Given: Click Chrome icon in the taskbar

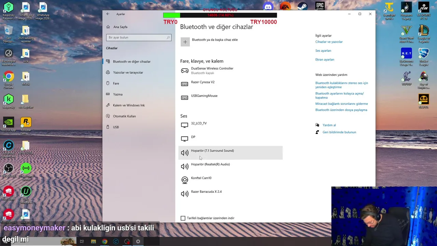Looking at the screenshot, I should tap(104, 242).
